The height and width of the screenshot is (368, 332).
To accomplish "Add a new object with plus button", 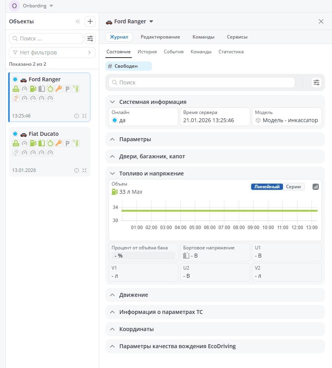I will [90, 21].
